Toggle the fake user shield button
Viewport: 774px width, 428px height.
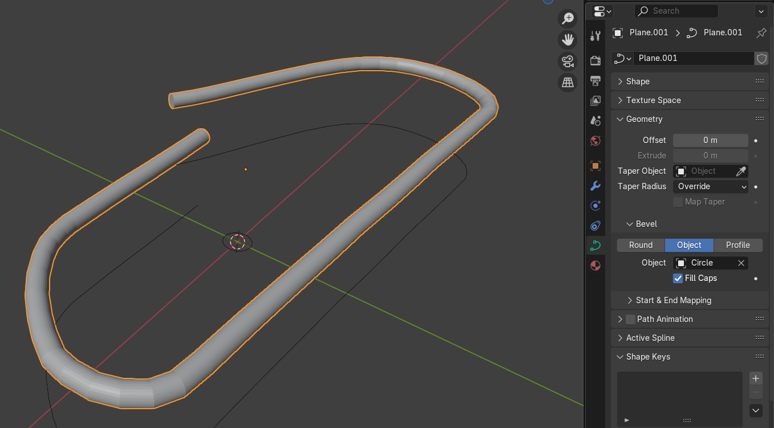761,58
